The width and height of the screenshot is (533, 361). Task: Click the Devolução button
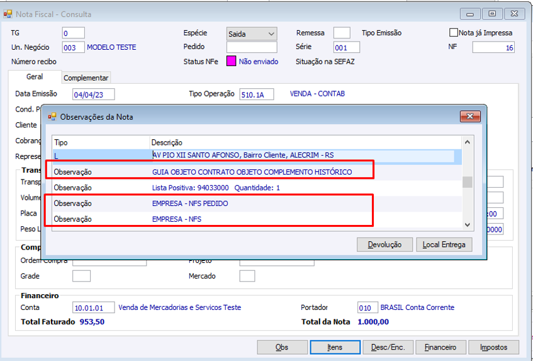[384, 244]
